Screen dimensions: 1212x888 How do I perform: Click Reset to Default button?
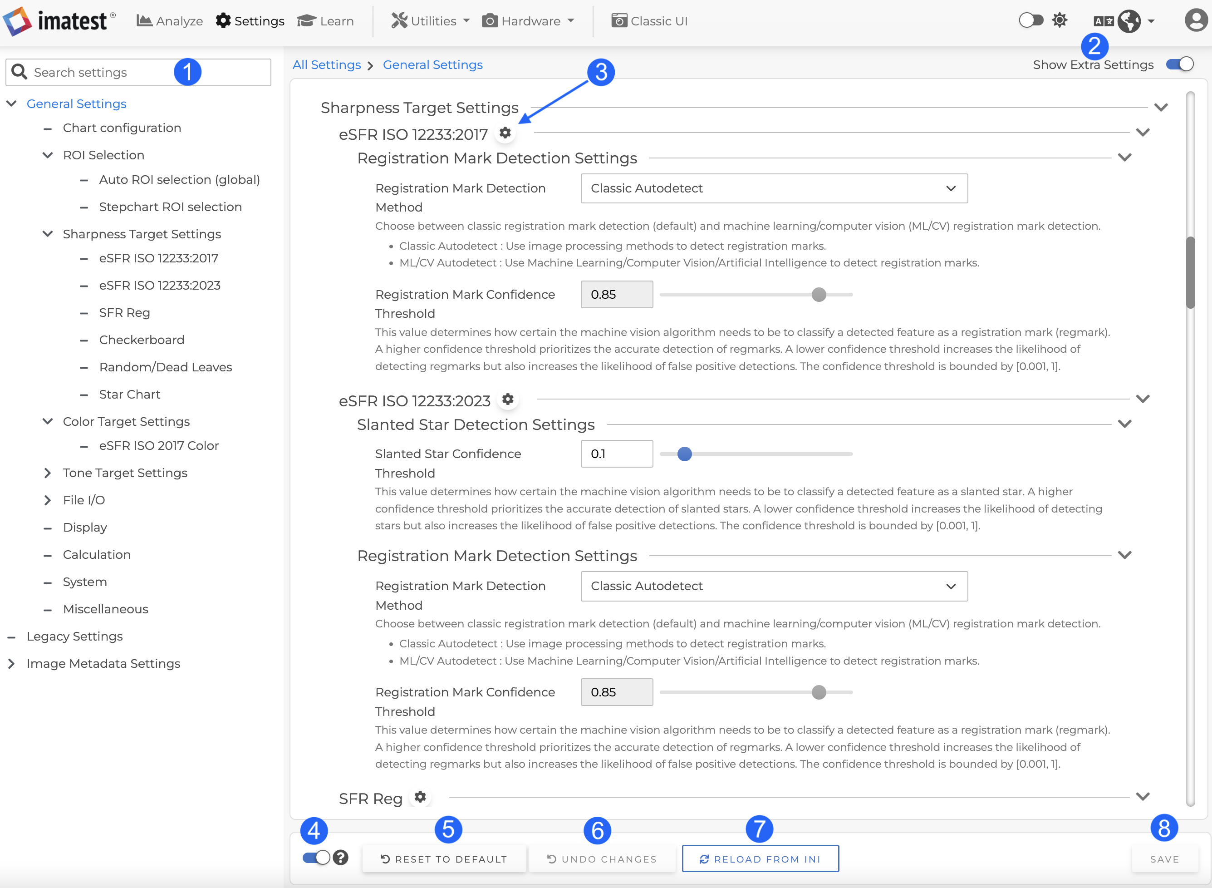(444, 859)
